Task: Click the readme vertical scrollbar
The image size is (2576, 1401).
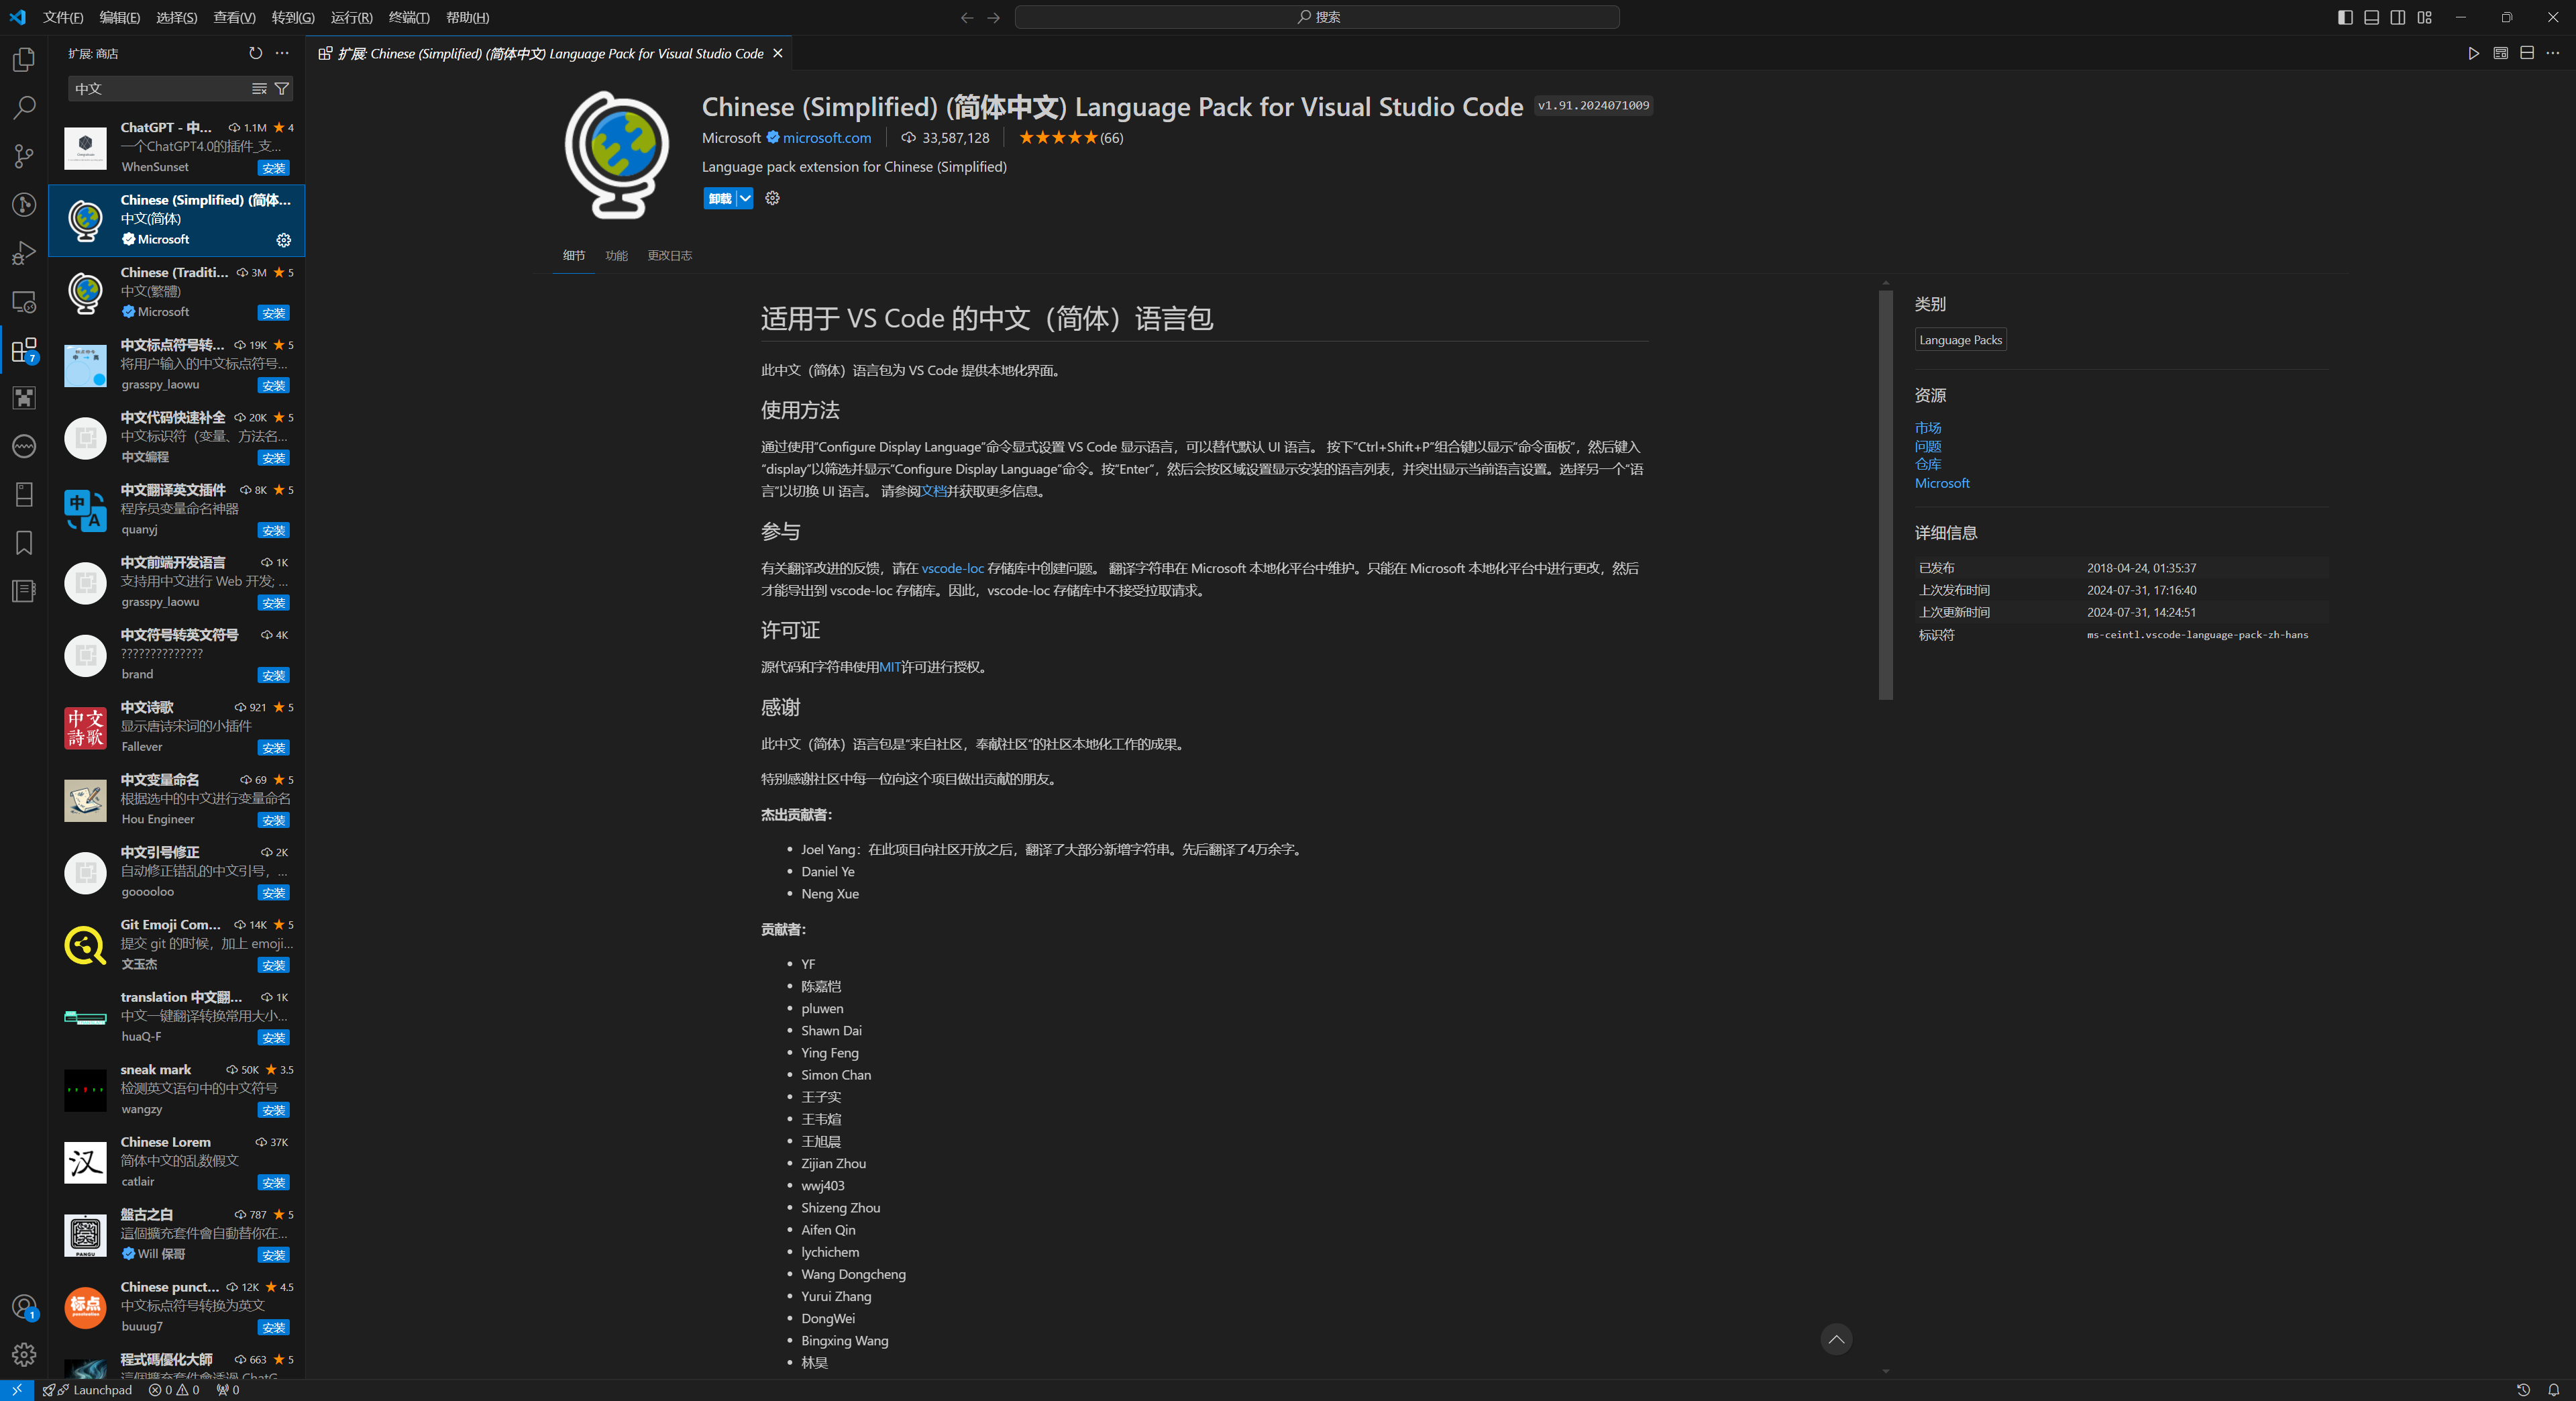Action: (x=1885, y=495)
